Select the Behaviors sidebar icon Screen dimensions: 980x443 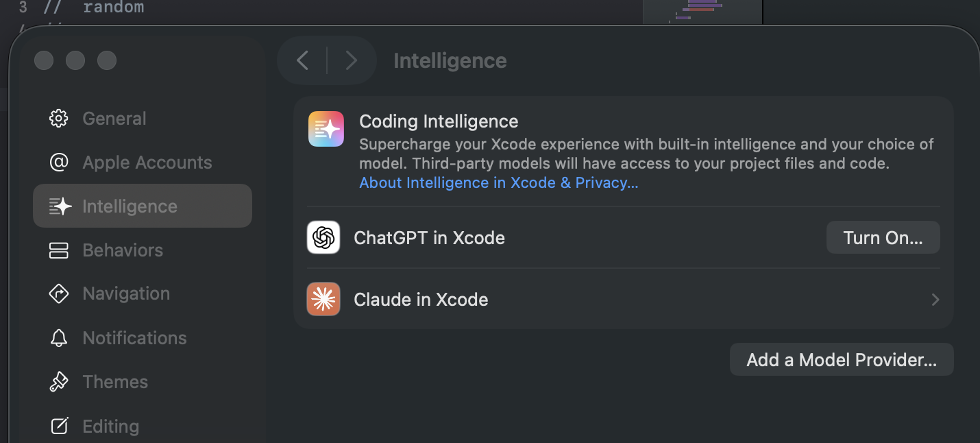(x=59, y=250)
